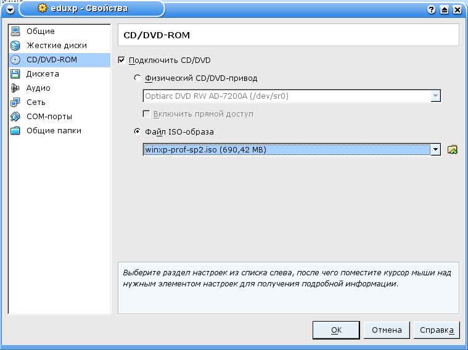The image size is (468, 350).
Task: Toggle the Подключить CD/DVD checkbox
Action: (x=121, y=60)
